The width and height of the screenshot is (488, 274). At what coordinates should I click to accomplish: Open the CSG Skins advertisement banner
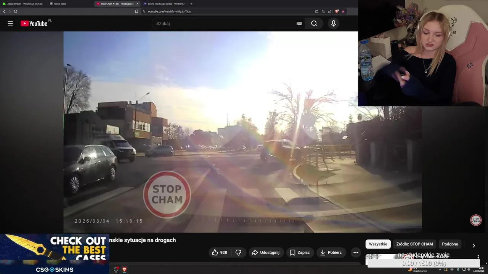(x=55, y=254)
